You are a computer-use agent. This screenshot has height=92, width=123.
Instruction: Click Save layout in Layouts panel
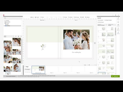pos(100,20)
